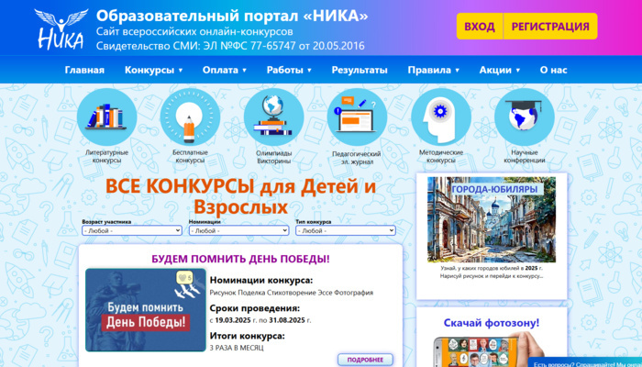The width and height of the screenshot is (642, 367).
Task: Open the Бесплатные конкурсы pencil icon
Action: [x=190, y=117]
